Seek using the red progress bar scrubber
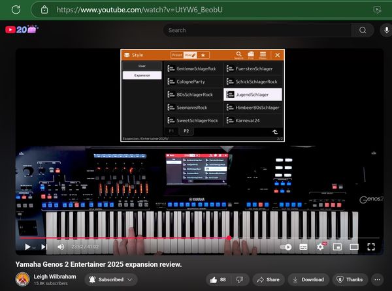This screenshot has height=291, width=392. (229, 238)
